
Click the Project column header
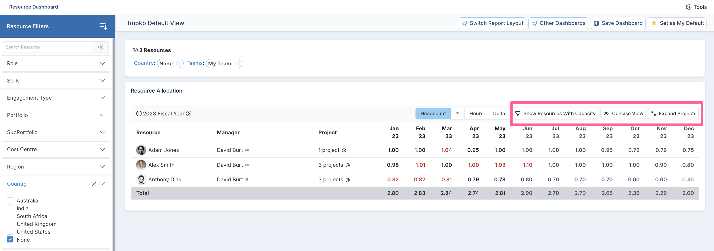327,133
